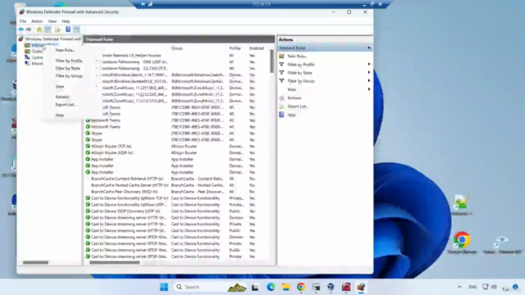
Task: Click Filter by State in Actions pane
Action: pyautogui.click(x=299, y=73)
